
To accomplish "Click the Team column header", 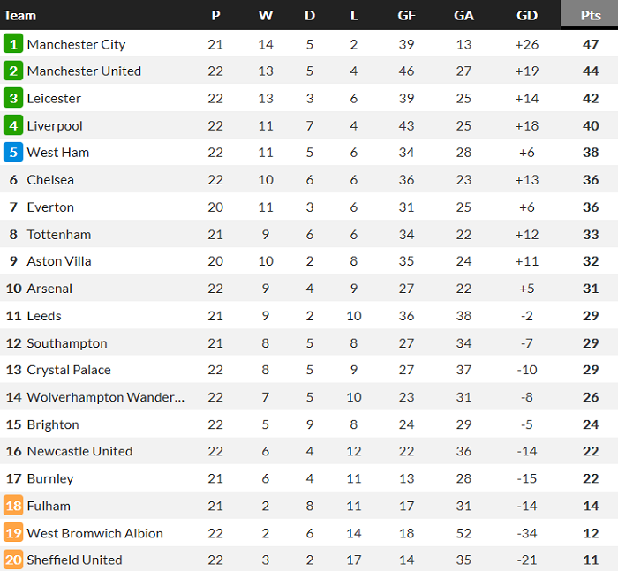I will [20, 15].
